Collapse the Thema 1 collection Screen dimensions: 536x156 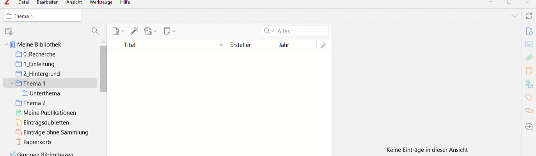tap(12, 83)
